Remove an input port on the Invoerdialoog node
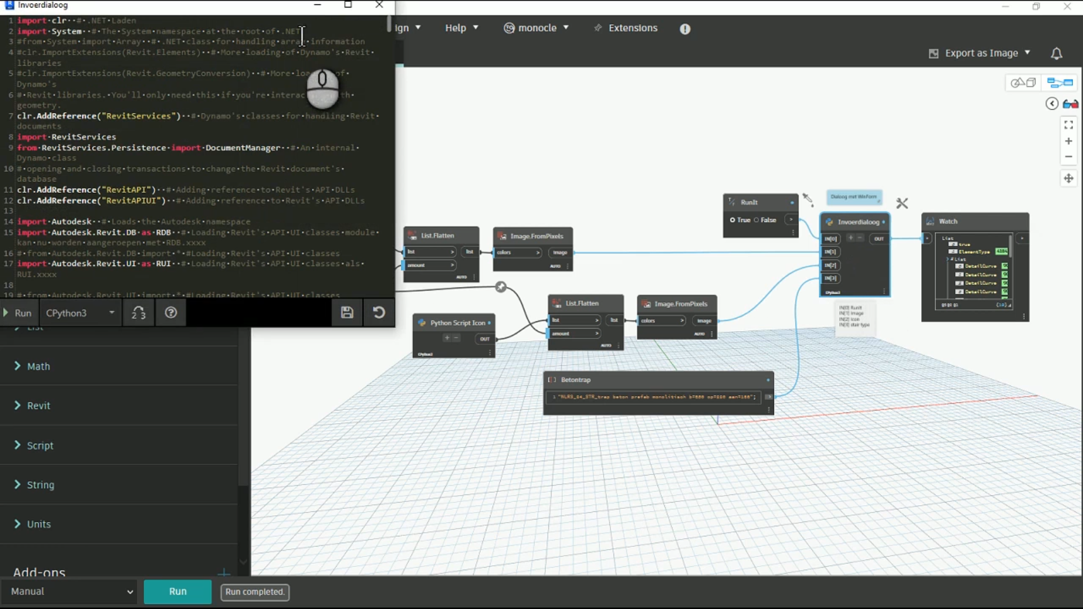Screen dimensions: 1083x609 click(860, 238)
